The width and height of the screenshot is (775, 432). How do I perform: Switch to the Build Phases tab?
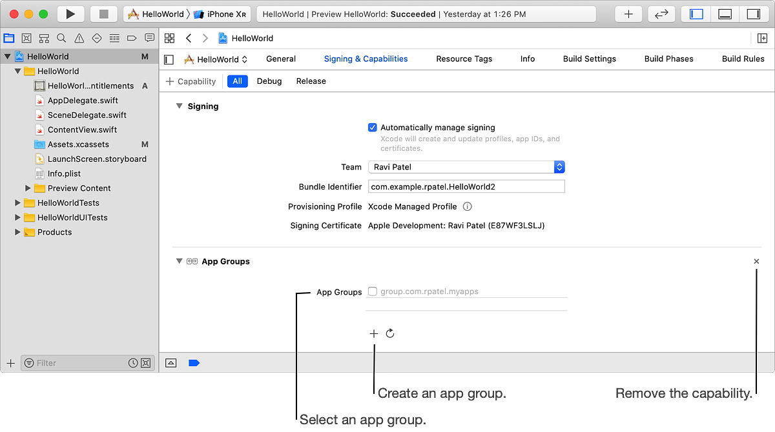click(x=669, y=59)
